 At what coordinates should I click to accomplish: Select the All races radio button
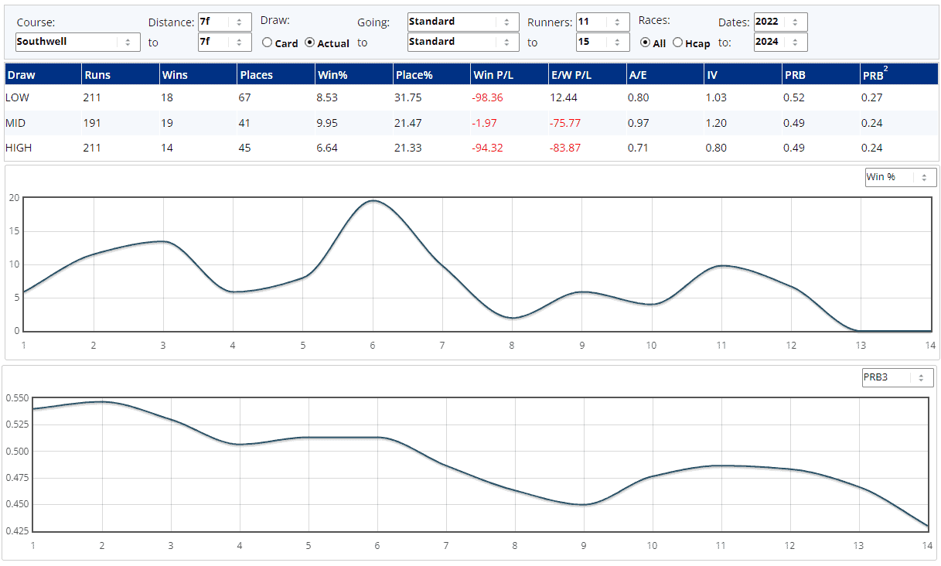646,43
